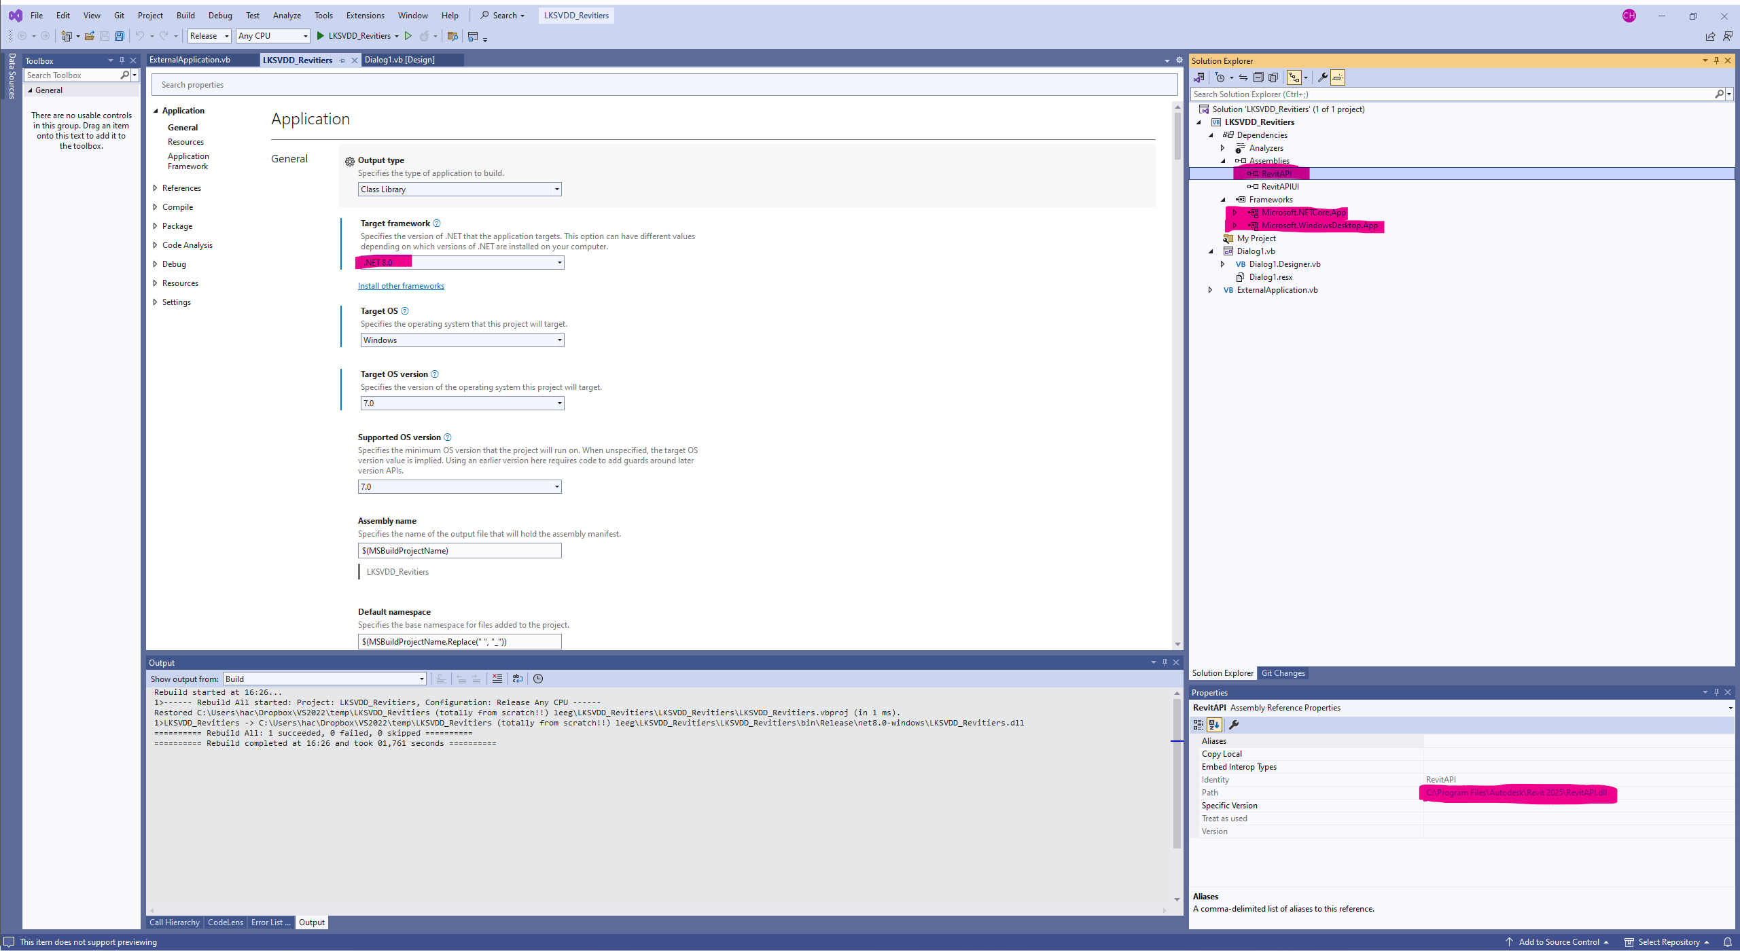Click the Find in Files icon
The width and height of the screenshot is (1740, 951).
point(453,36)
